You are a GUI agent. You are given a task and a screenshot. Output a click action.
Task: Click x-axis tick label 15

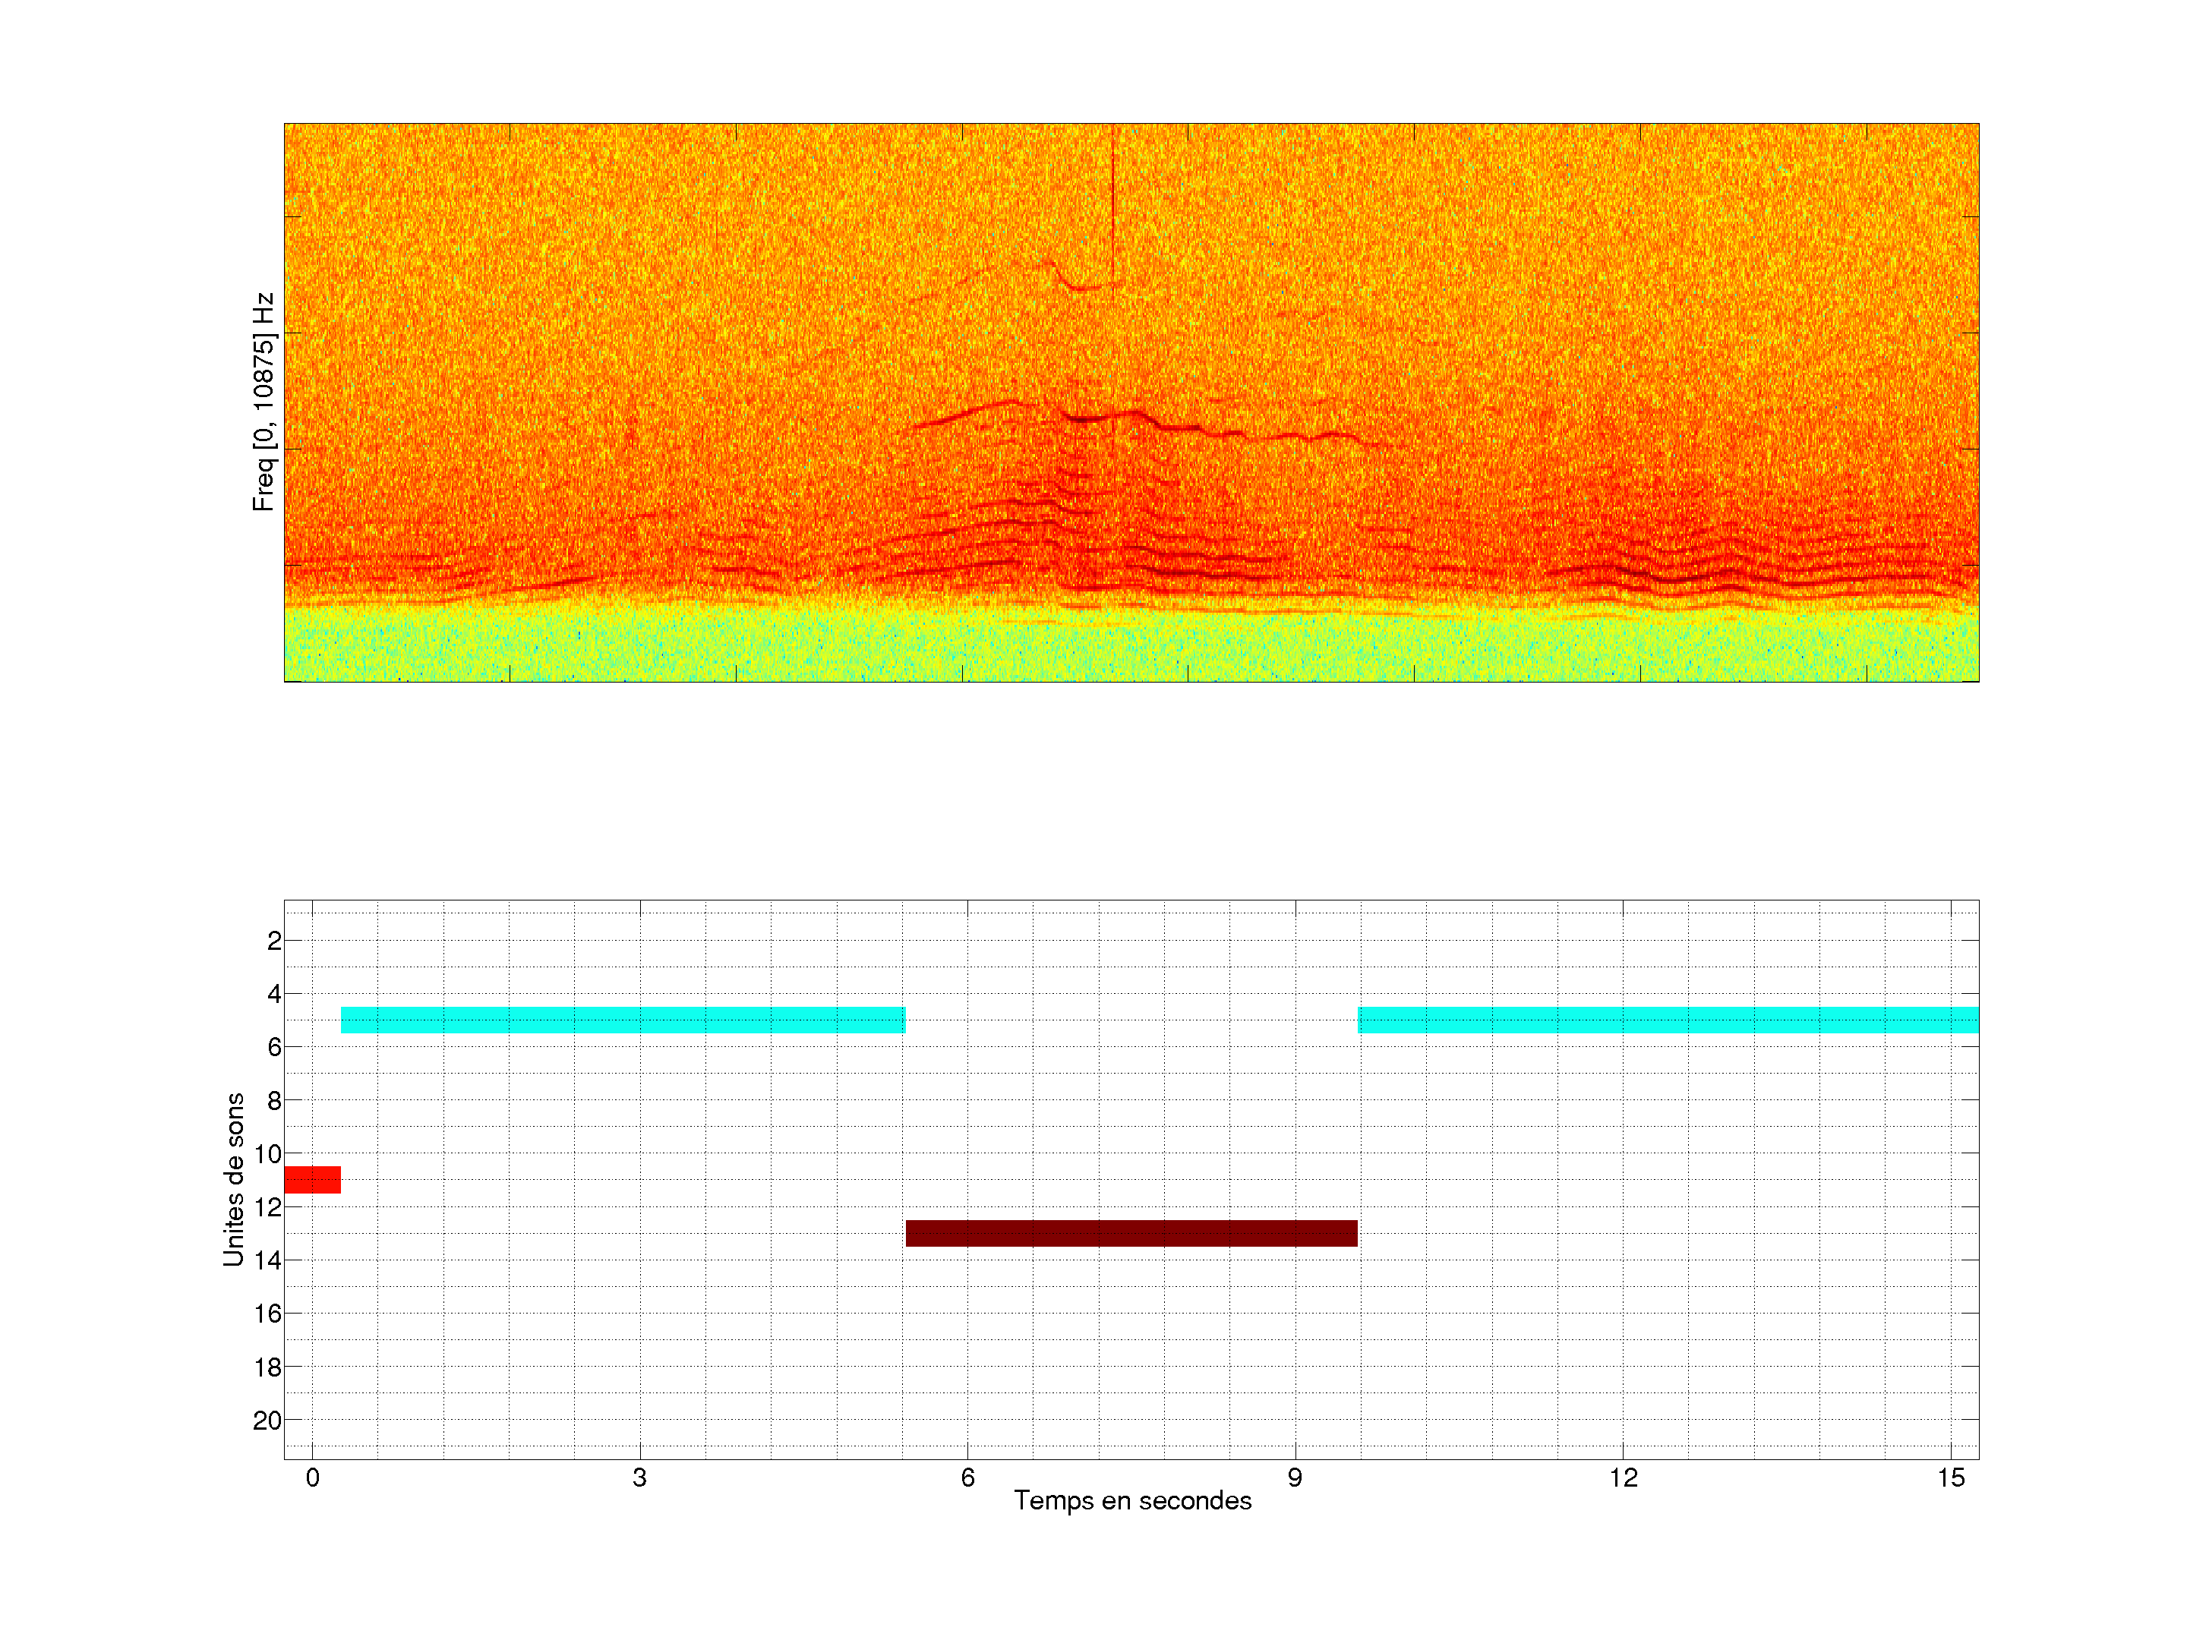[1951, 1478]
